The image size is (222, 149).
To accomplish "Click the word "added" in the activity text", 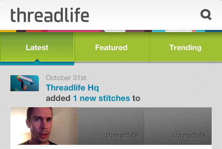I will click(x=58, y=98).
